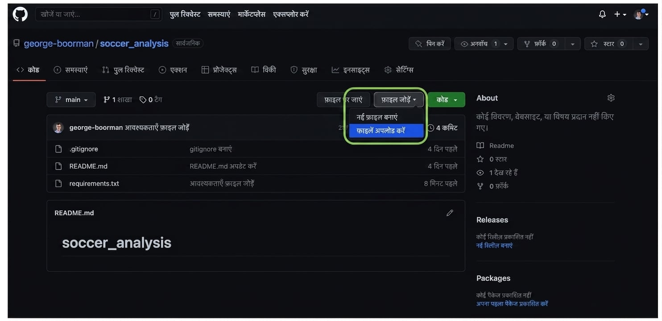
Task: Choose फ़ाइलें अपलोड करें menu entry
Action: tap(386, 131)
